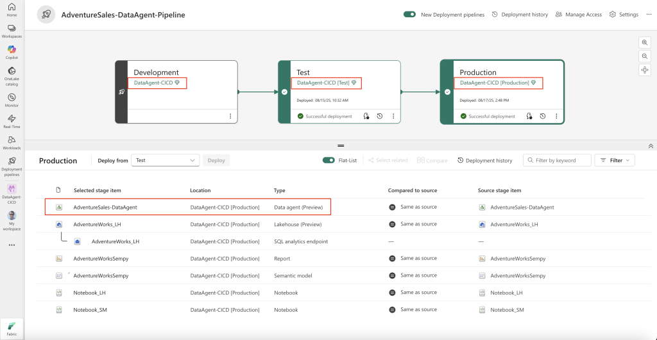The width and height of the screenshot is (657, 340).
Task: Open Test stage deployment history icon
Action: tap(380, 117)
